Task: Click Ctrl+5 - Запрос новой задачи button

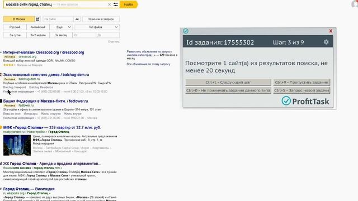Action: [x=302, y=90]
